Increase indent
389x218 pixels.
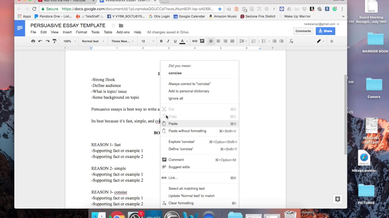click(281, 41)
